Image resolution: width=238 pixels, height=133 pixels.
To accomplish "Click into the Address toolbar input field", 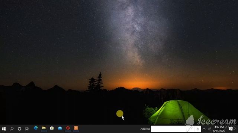I will (170, 129).
